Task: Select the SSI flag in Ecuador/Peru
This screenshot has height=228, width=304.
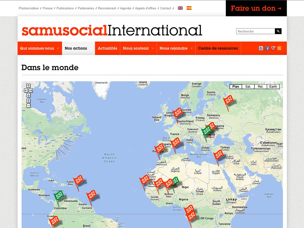Action: (x=54, y=221)
